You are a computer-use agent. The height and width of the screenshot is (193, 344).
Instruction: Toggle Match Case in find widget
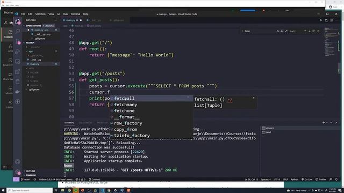click(x=278, y=31)
